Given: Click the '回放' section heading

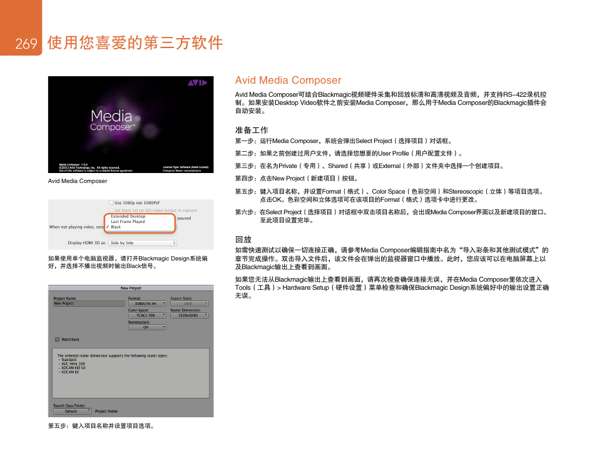Looking at the screenshot, I should pyautogui.click(x=243, y=239).
